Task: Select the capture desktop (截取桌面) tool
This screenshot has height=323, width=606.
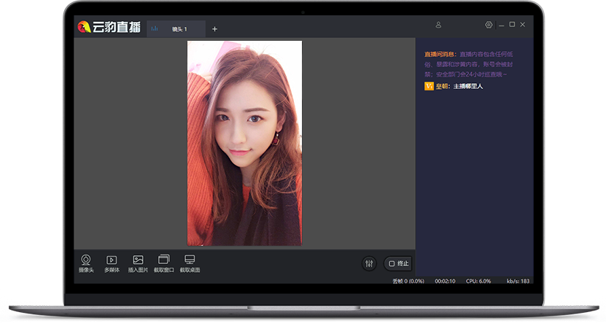Action: pyautogui.click(x=190, y=260)
